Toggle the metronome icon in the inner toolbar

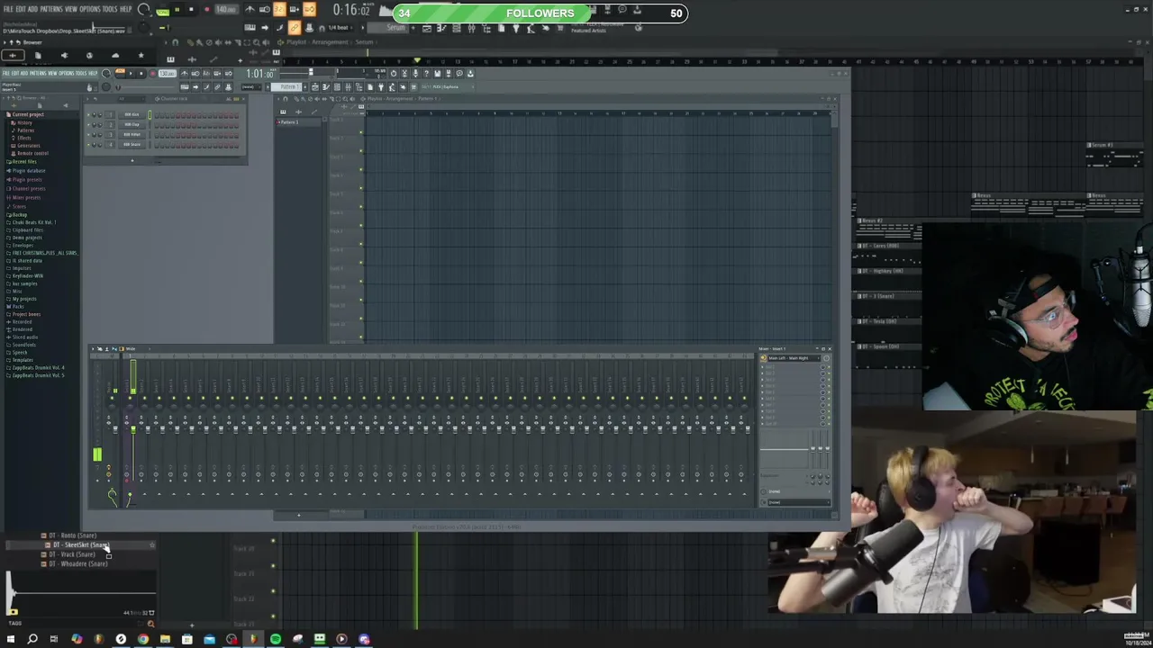(x=184, y=73)
